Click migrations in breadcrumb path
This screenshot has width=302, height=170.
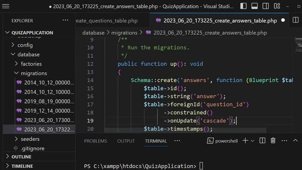coord(125,33)
